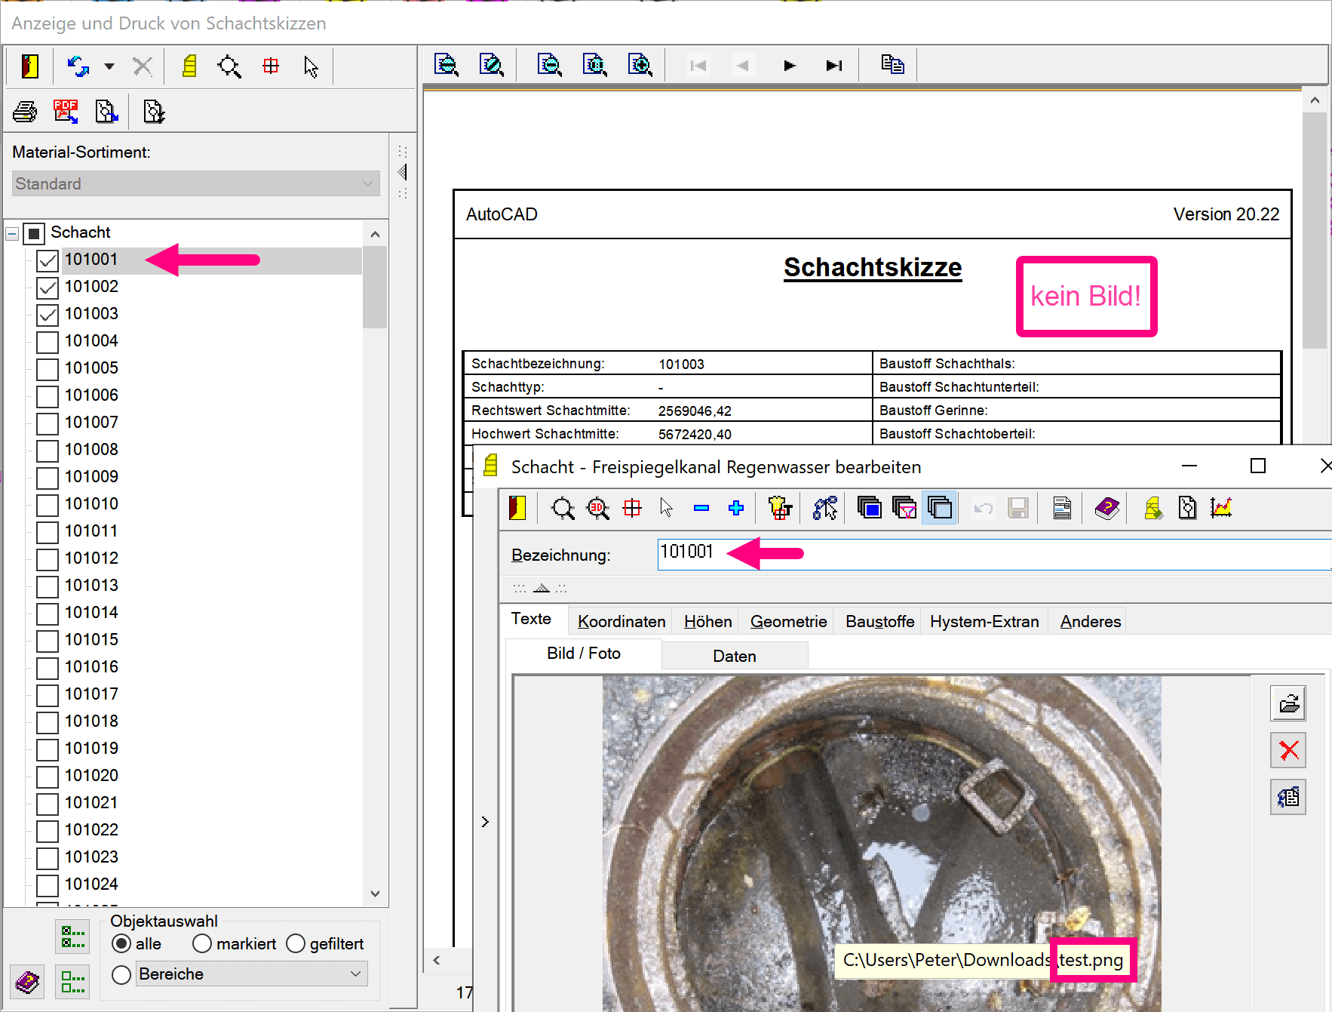
Task: Switch to the Koordinaten tab
Action: click(621, 621)
